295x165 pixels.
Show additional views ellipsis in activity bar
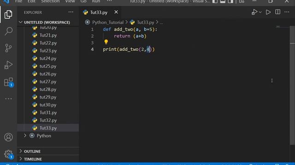pos(8,99)
